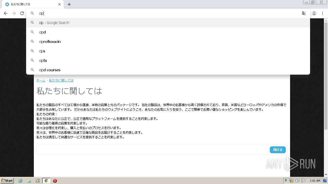The width and height of the screenshot is (328, 184).
Task: Open the volume speaker tray icon
Action: click(298, 181)
